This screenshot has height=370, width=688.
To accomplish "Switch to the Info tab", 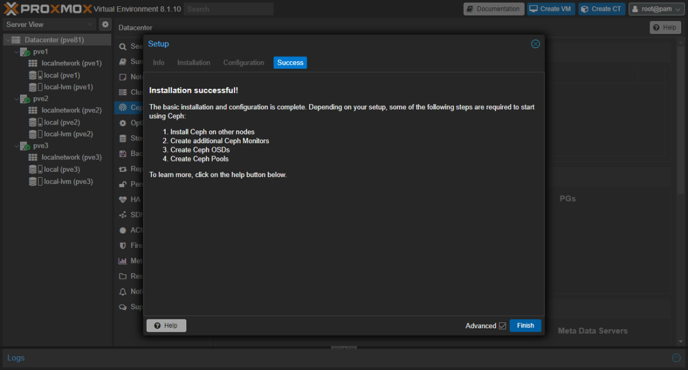I will point(159,62).
